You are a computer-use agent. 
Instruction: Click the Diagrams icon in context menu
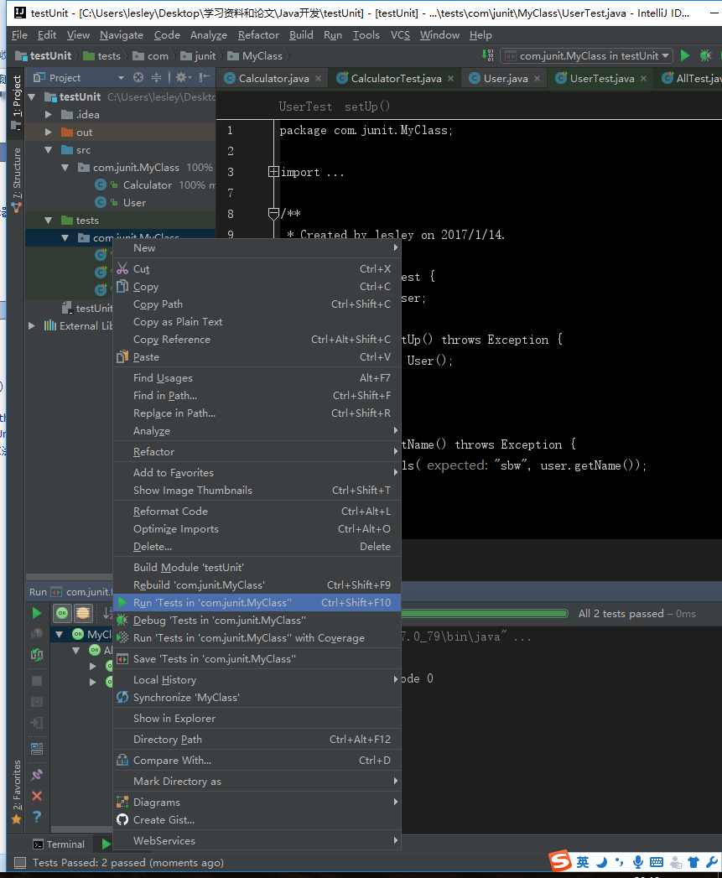(122, 802)
